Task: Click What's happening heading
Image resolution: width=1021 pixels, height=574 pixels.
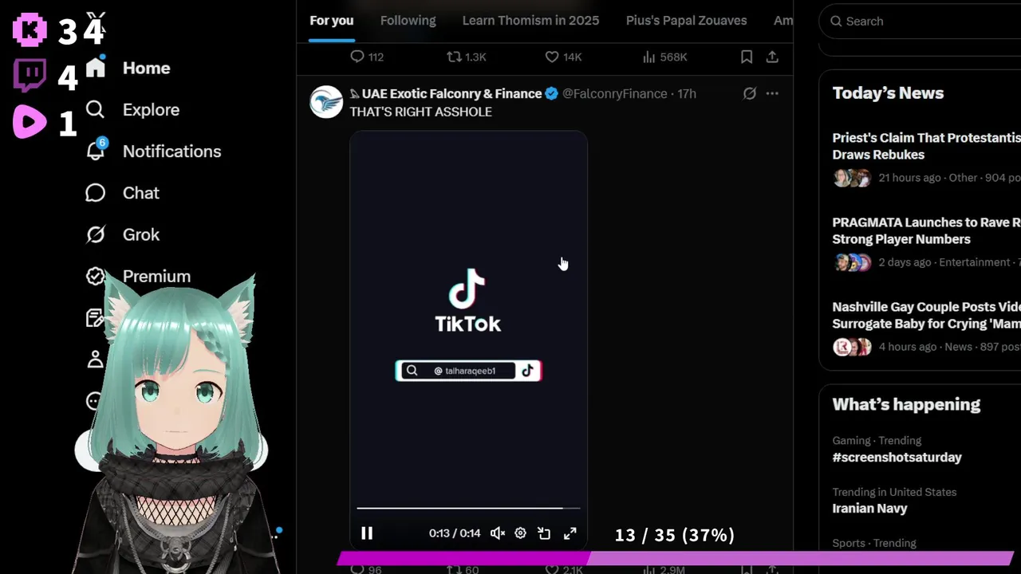Action: click(906, 404)
